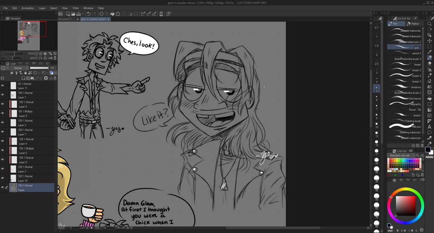Viewport: 434px width, 233px height.
Task: Select the Calligraphy brush
Action: pyautogui.click(x=404, y=104)
